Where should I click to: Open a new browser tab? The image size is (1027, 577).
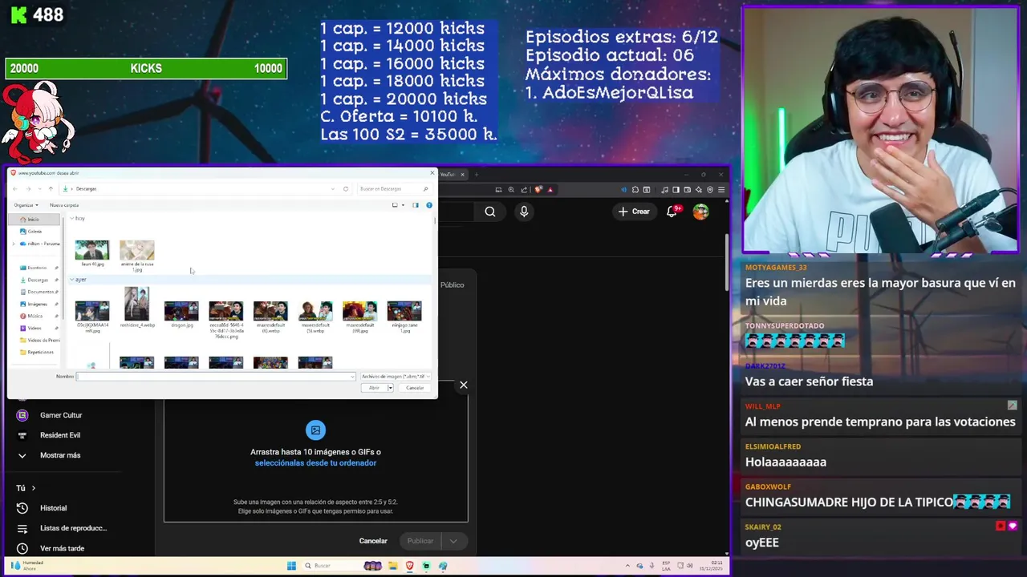click(476, 175)
